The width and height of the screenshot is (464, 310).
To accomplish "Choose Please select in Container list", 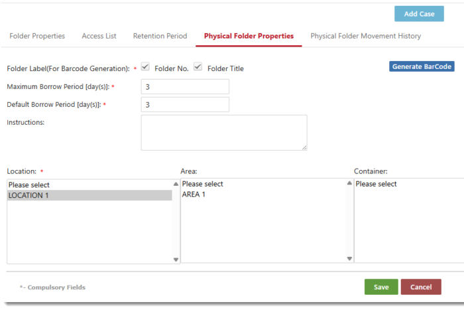I will 410,184.
